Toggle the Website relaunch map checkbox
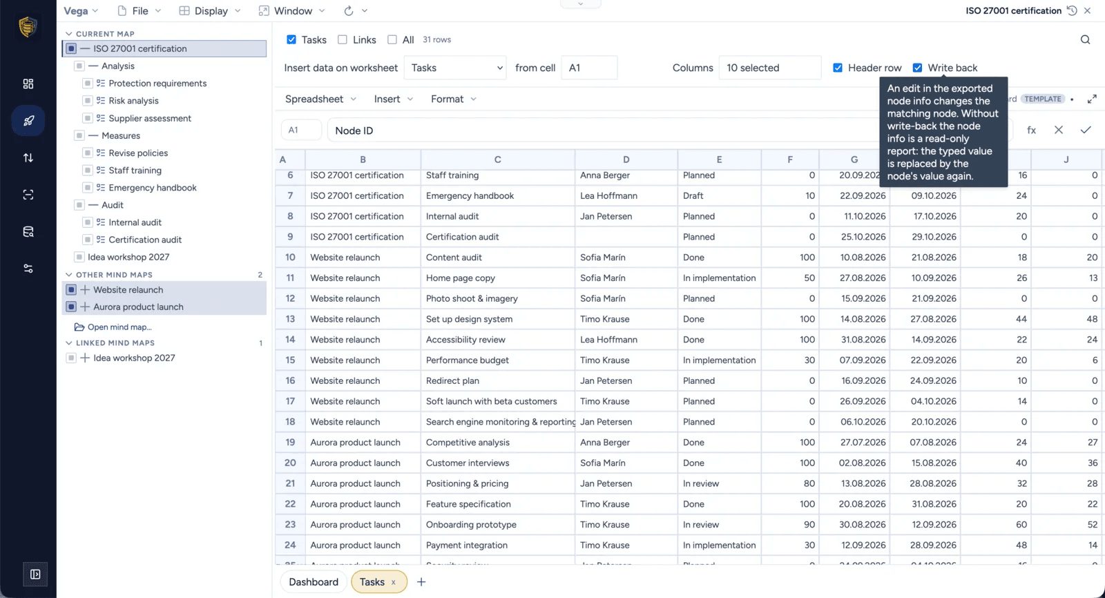 click(x=71, y=290)
